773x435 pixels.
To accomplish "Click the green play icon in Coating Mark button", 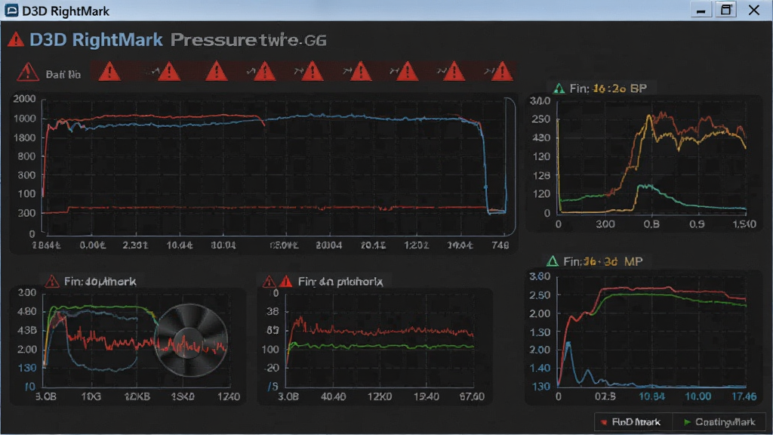I will (687, 422).
